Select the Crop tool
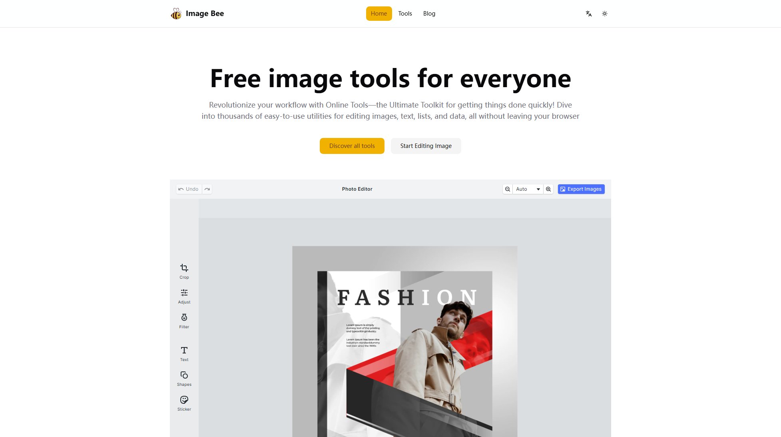The image size is (781, 437). click(184, 271)
